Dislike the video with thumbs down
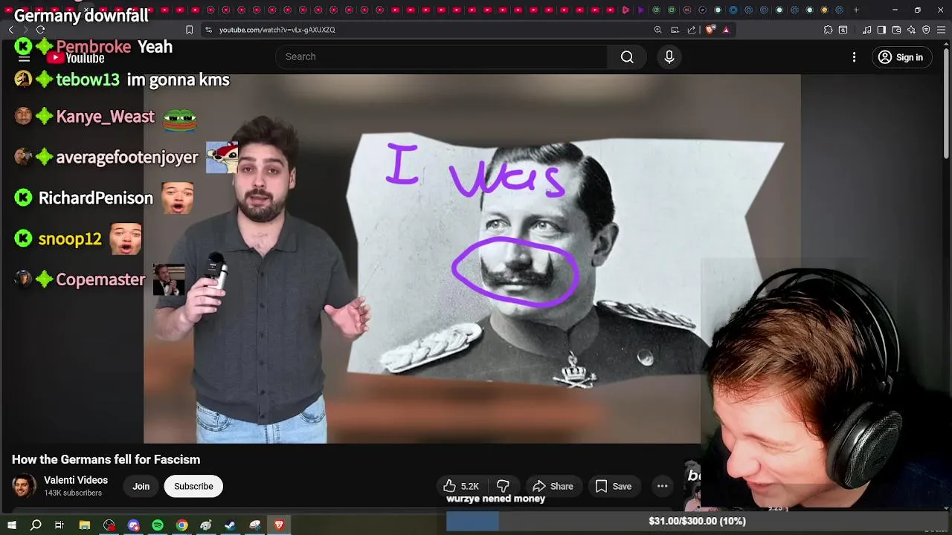952x535 pixels. 503,486
